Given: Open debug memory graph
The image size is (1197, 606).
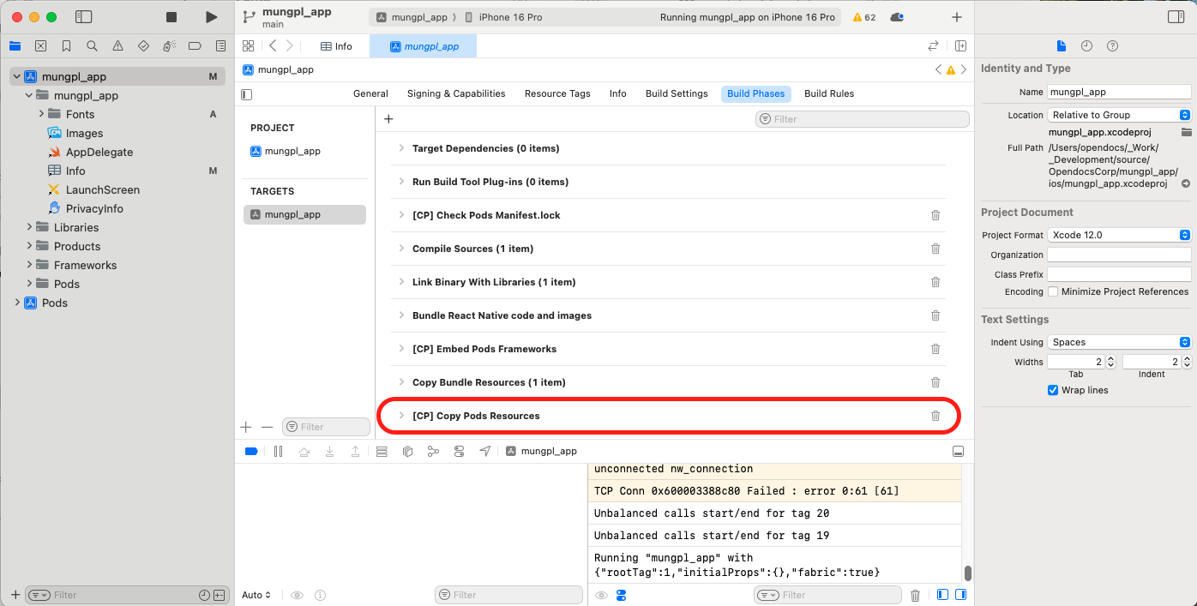Looking at the screenshot, I should pos(433,451).
